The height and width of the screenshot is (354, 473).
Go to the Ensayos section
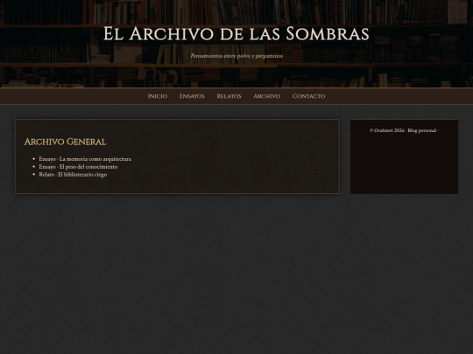[192, 96]
